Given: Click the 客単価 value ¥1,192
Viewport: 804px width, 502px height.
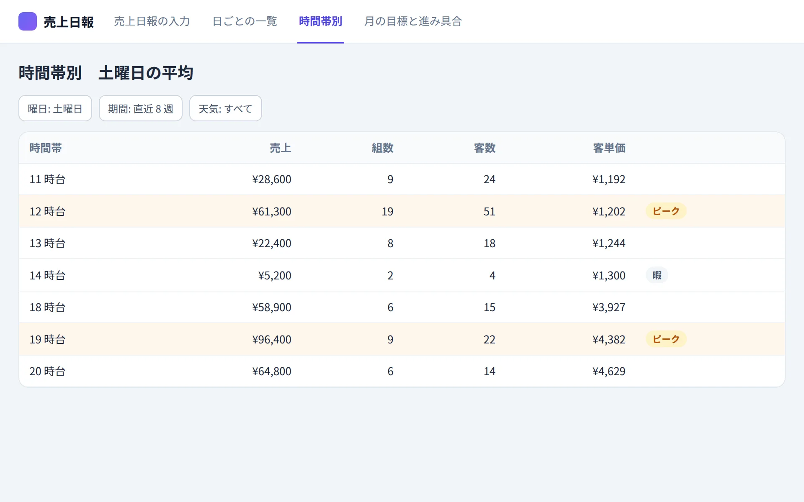Looking at the screenshot, I should tap(609, 179).
